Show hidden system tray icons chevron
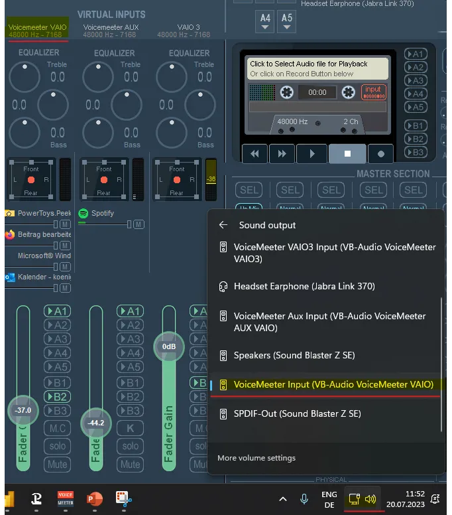The height and width of the screenshot is (515, 452). pyautogui.click(x=282, y=498)
